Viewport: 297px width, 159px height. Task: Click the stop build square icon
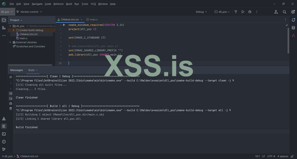tap(11, 77)
